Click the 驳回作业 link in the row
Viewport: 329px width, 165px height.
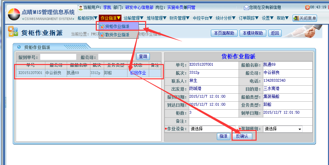tap(138, 73)
